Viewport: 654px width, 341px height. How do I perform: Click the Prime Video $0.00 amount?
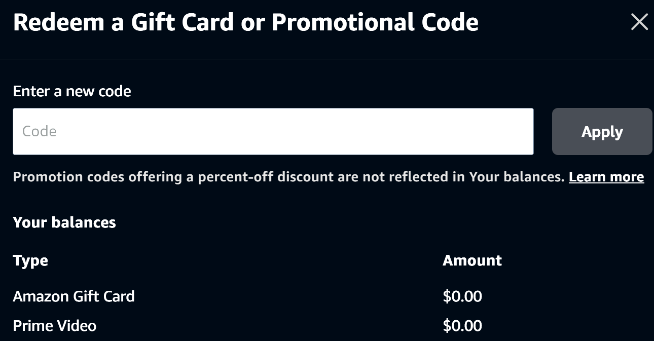pos(462,325)
